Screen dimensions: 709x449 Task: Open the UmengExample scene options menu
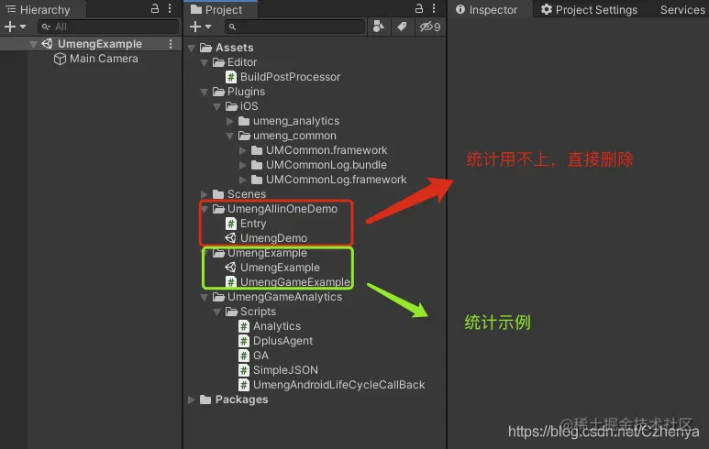[x=171, y=44]
